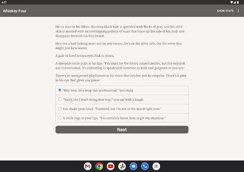Click the Whiskey-Four title text
The width and height of the screenshot is (244, 172).
(15, 11)
